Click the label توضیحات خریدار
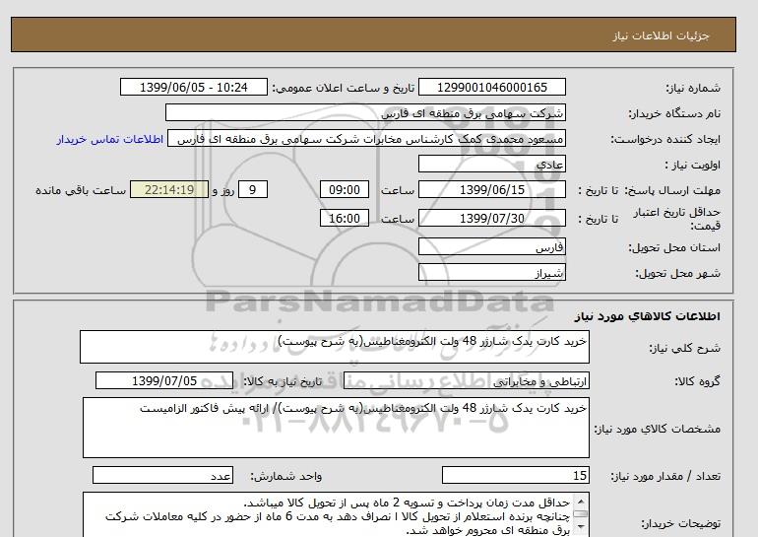The height and width of the screenshot is (537, 758). [x=680, y=523]
